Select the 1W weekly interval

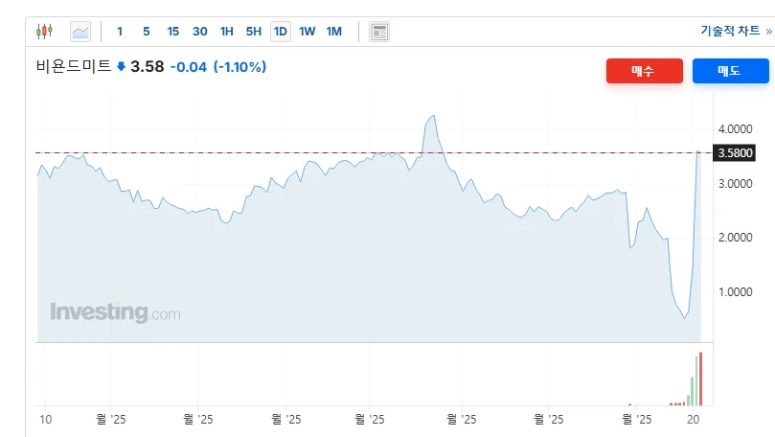click(x=307, y=32)
